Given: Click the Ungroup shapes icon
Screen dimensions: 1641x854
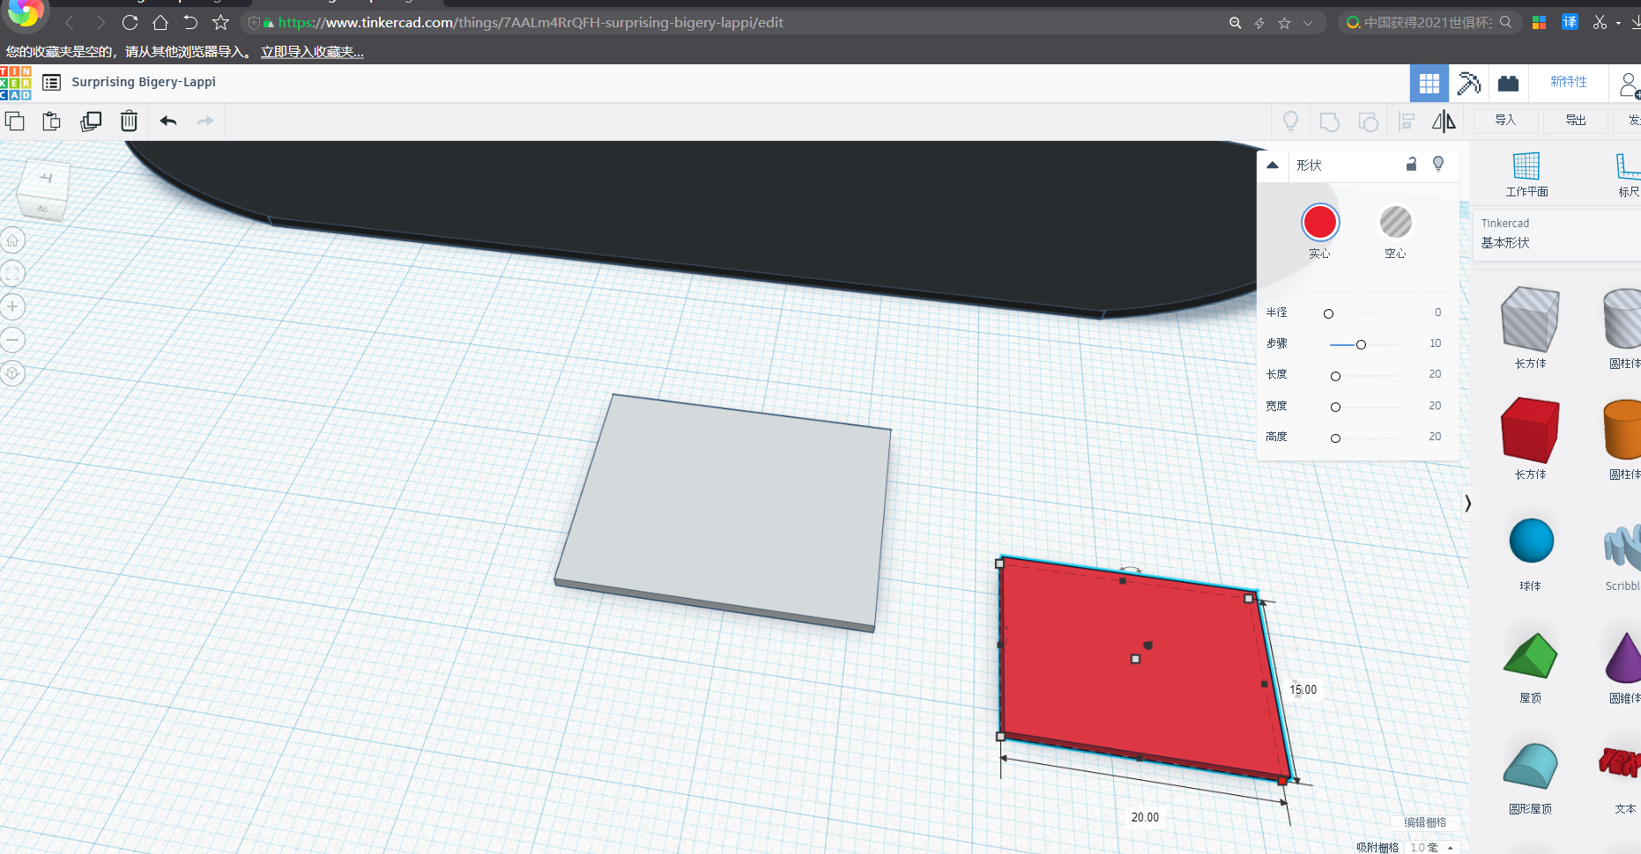Looking at the screenshot, I should [x=1368, y=121].
